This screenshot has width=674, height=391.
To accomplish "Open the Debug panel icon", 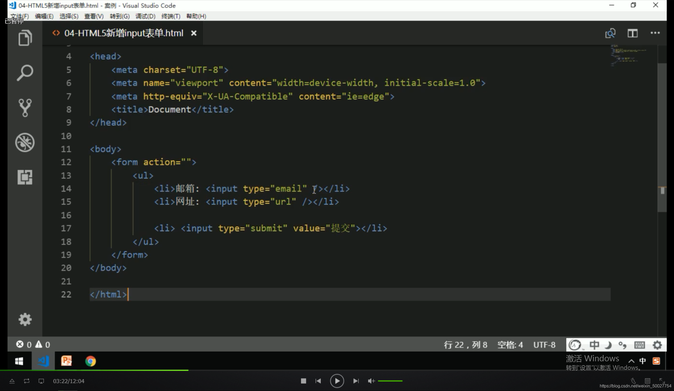I will (x=25, y=142).
